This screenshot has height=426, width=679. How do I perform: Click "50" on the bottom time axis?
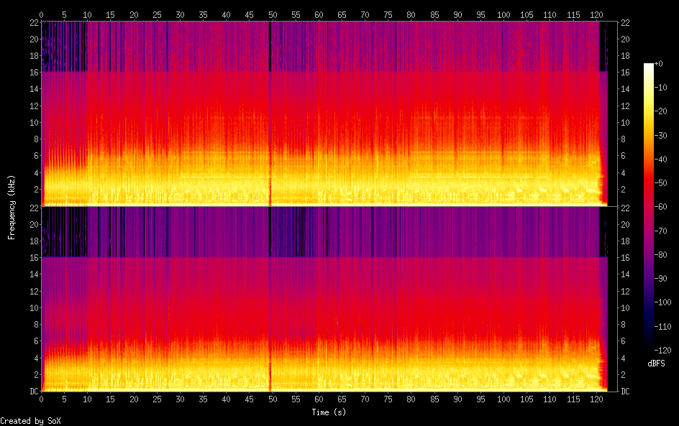pyautogui.click(x=273, y=399)
